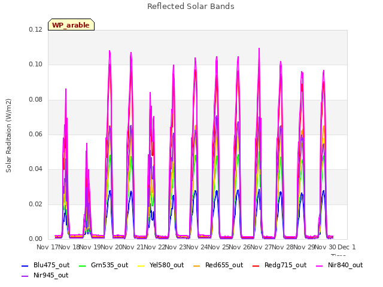Screen dimensions: 383x287
Task: Click the blue Blu475_out legend swatch
Action: (x=25, y=265)
